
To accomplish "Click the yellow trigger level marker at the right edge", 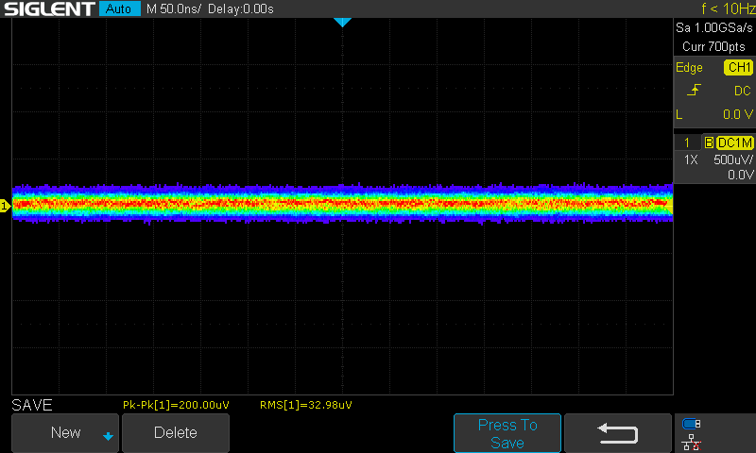I will [x=670, y=207].
